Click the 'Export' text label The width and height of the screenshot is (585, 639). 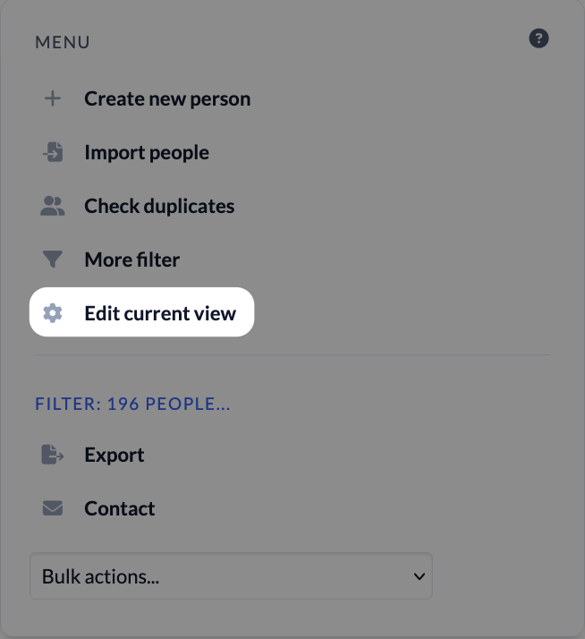coord(114,455)
